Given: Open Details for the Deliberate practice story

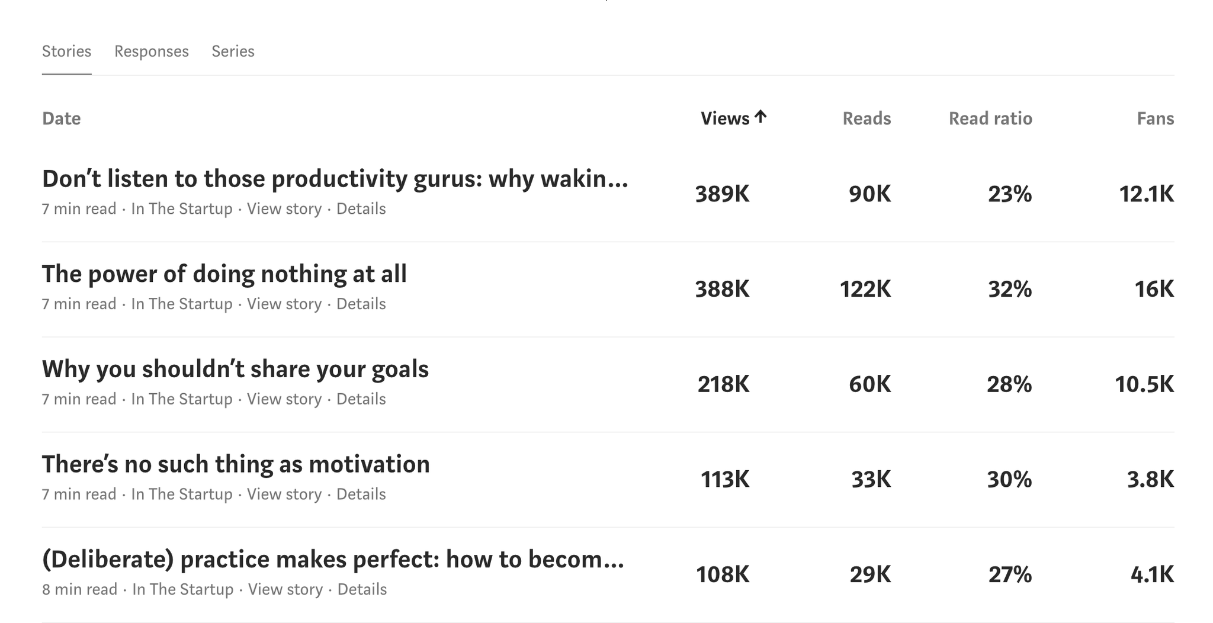Looking at the screenshot, I should 362,589.
